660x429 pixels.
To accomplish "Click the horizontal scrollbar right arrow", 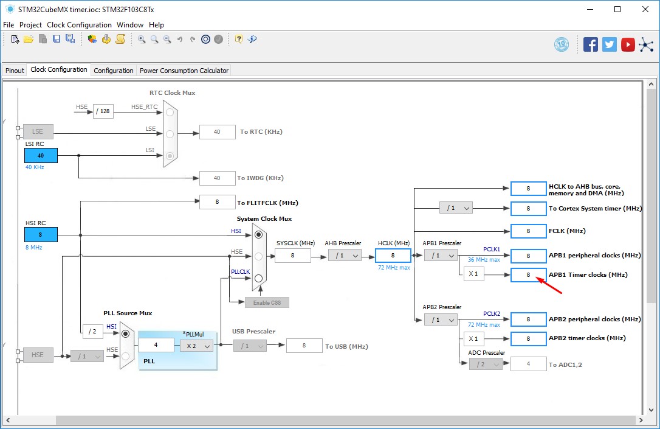I will 641,420.
